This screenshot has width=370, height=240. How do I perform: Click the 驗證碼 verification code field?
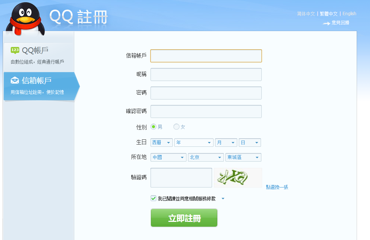pos(181,178)
